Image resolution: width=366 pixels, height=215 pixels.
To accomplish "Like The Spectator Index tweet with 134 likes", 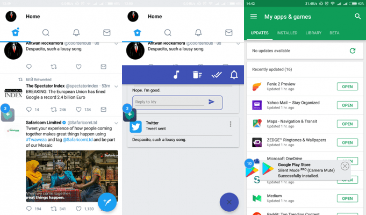I will (x=78, y=109).
